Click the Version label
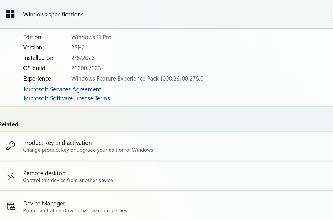This screenshot has width=333, height=220. pyautogui.click(x=33, y=48)
